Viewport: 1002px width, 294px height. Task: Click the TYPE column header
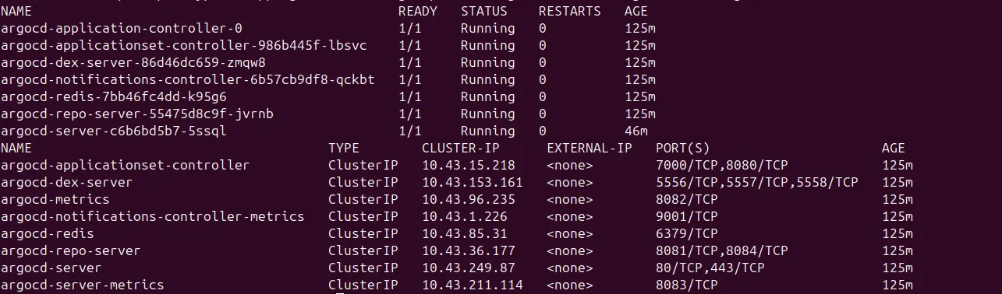tap(344, 149)
